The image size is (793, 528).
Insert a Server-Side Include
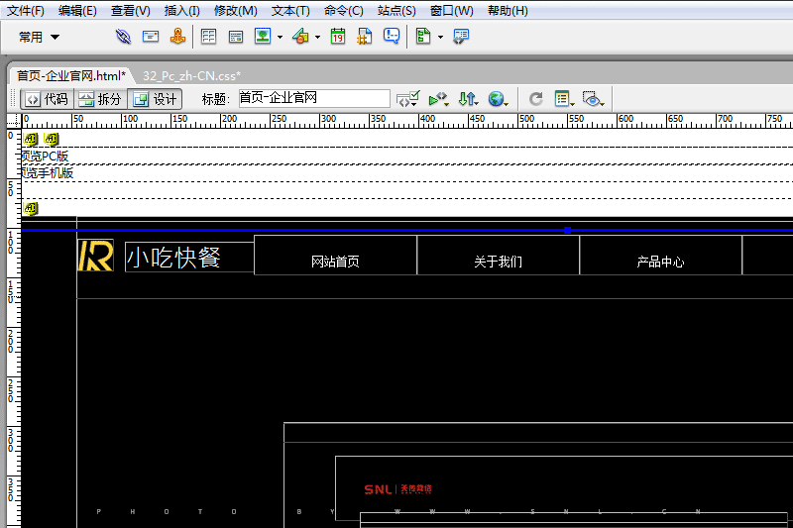coord(364,37)
